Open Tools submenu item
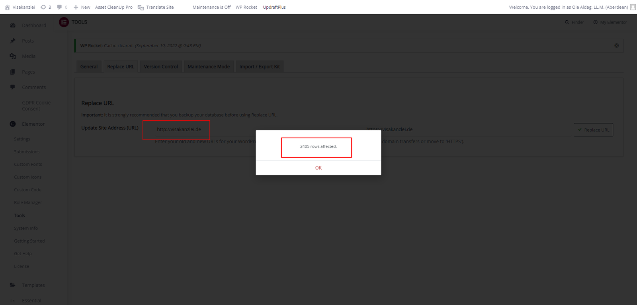 coord(20,216)
